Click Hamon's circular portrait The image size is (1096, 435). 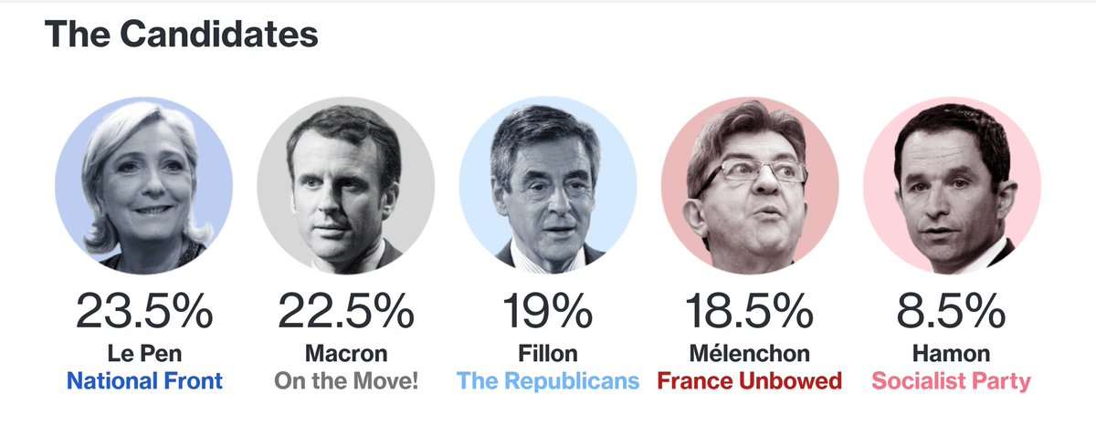click(x=952, y=186)
